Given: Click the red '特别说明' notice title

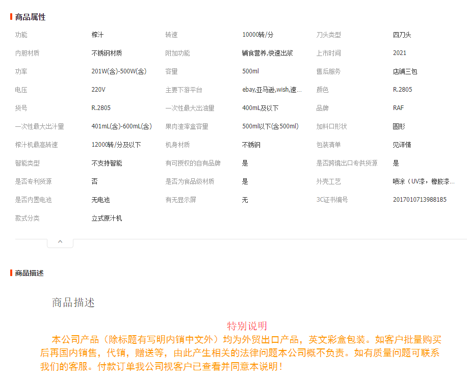Looking at the screenshot, I should click(247, 326).
